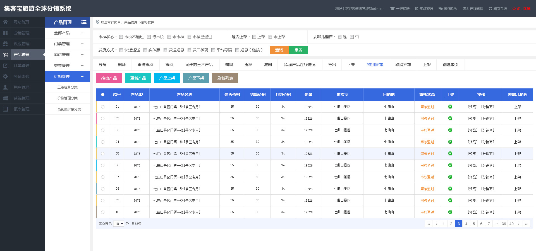Click the green 重置 button
This screenshot has height=251, width=536.
[298, 50]
